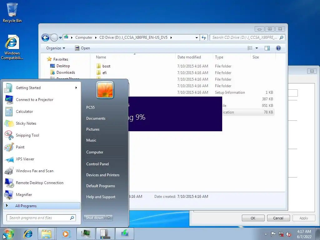This screenshot has height=240, width=320.
Task: Expand All Programs list
Action: click(42, 206)
